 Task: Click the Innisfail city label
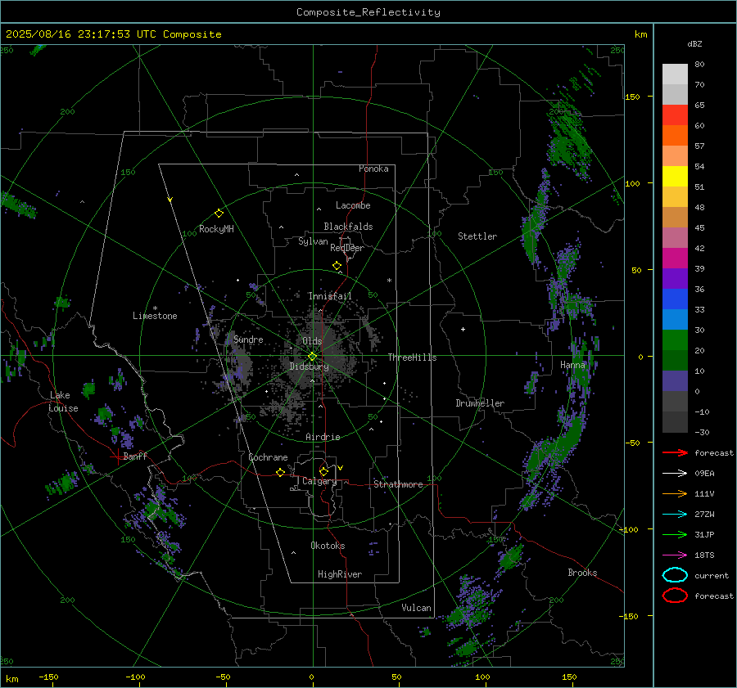point(330,296)
